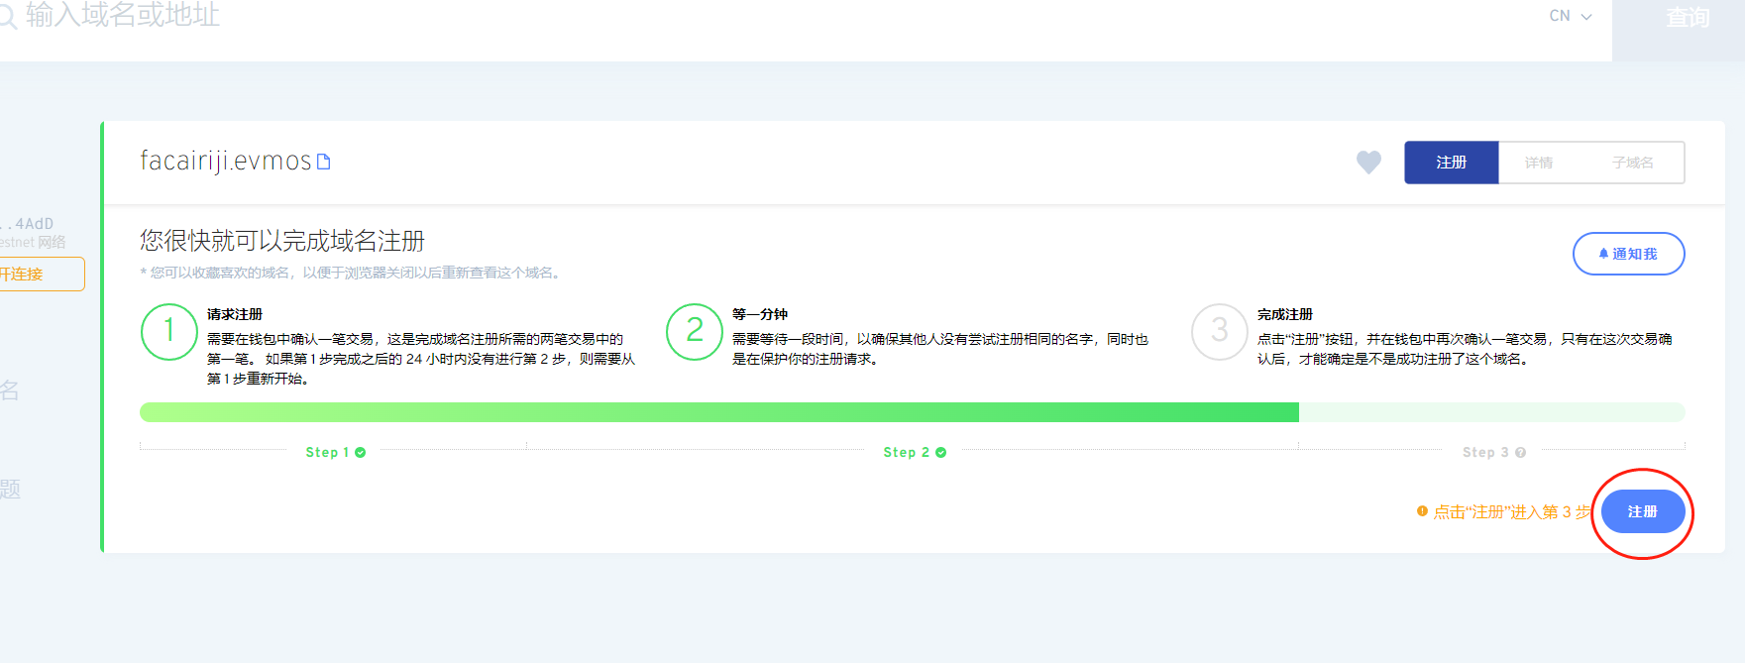Open the 子域名 tab

pyautogui.click(x=1632, y=163)
